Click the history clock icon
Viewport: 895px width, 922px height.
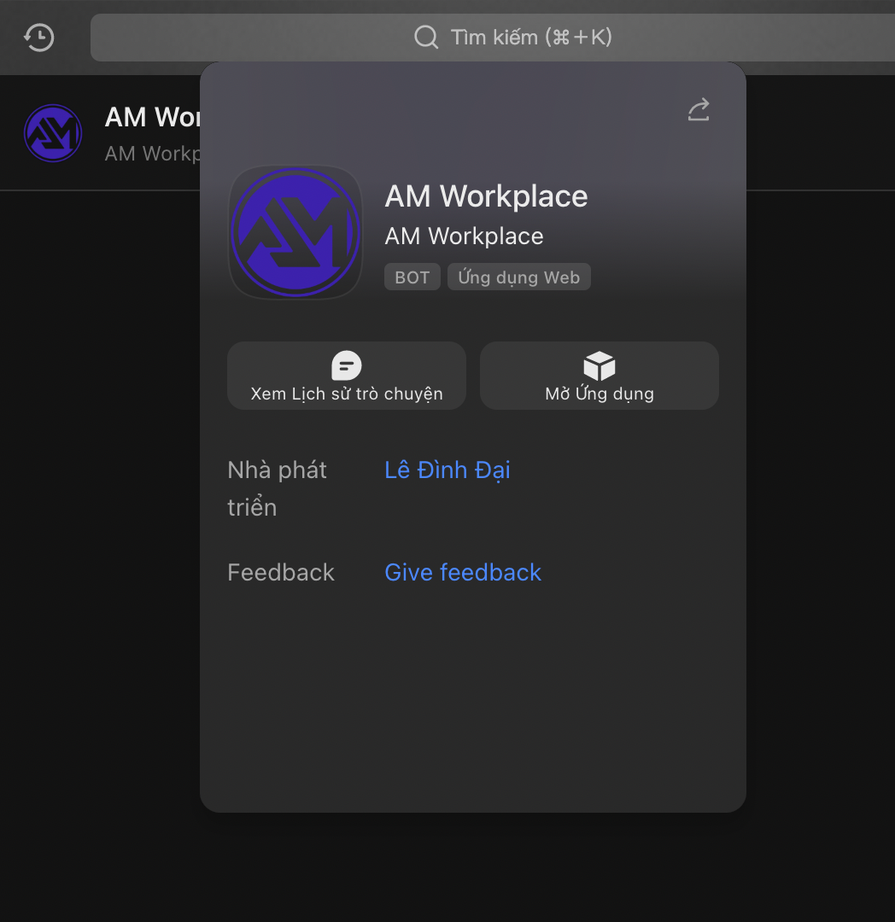point(39,38)
